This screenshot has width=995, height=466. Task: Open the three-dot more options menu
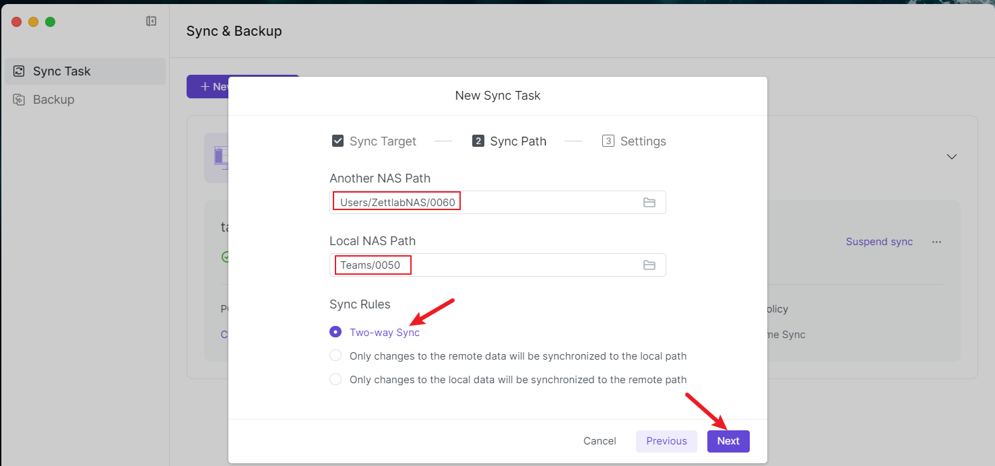tap(936, 242)
